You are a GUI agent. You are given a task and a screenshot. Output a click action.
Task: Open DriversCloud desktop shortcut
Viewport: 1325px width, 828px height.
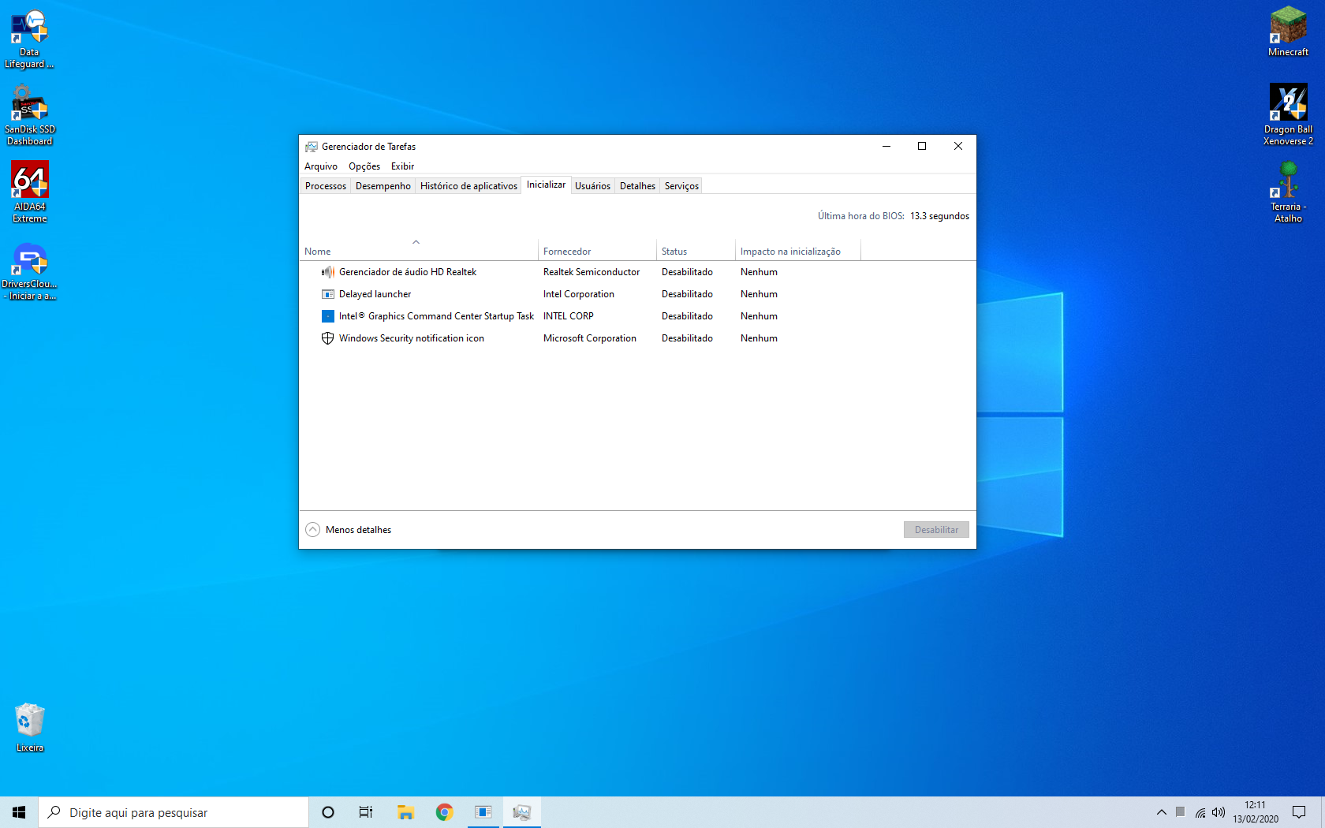tap(29, 270)
